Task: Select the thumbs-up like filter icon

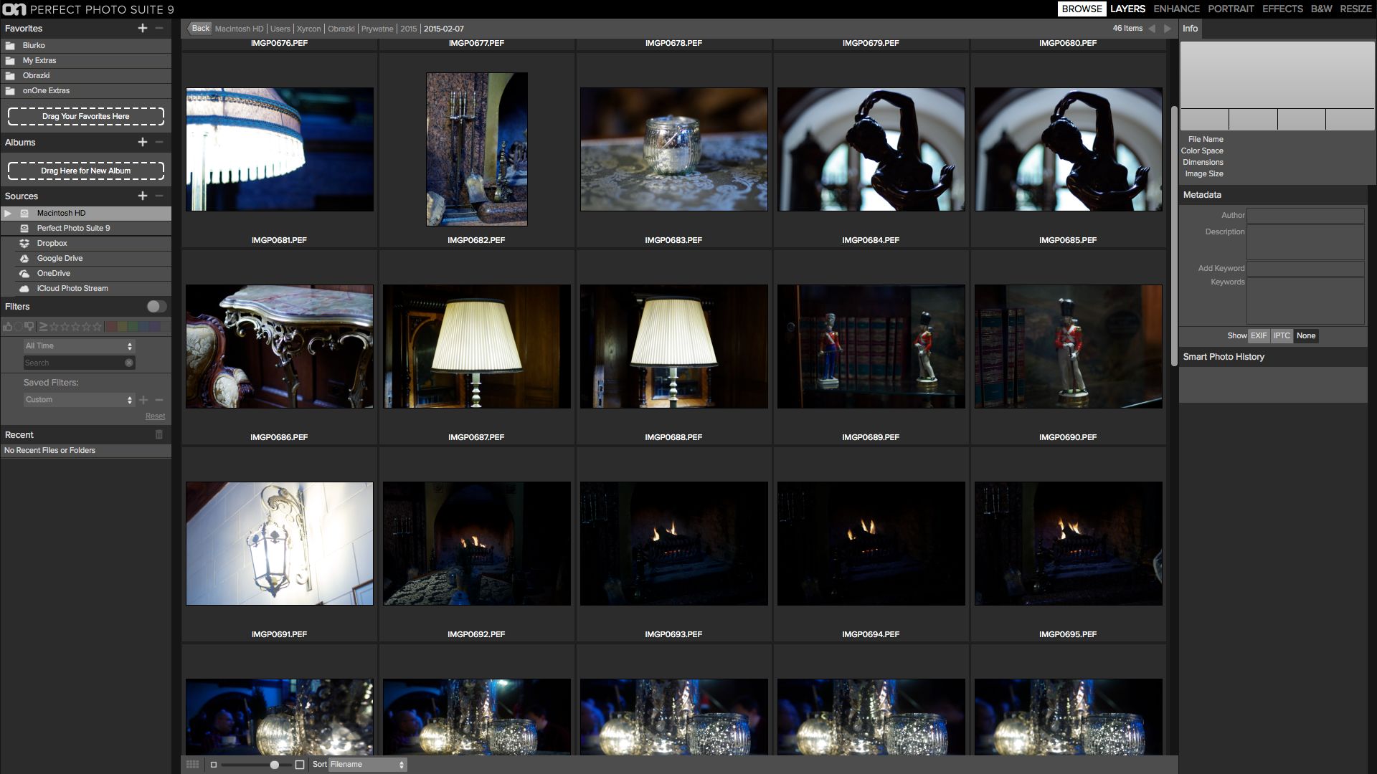Action: coord(8,326)
